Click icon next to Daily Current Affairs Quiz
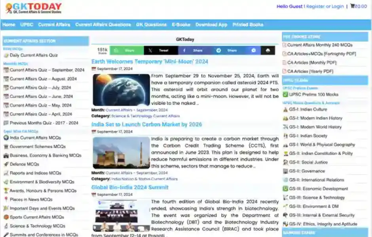The height and width of the screenshot is (237, 372). coord(6,55)
